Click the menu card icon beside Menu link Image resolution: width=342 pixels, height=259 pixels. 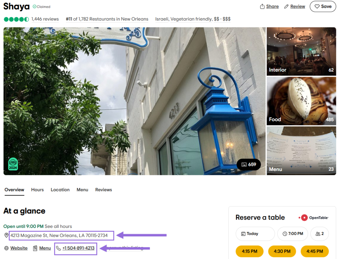tap(35, 248)
